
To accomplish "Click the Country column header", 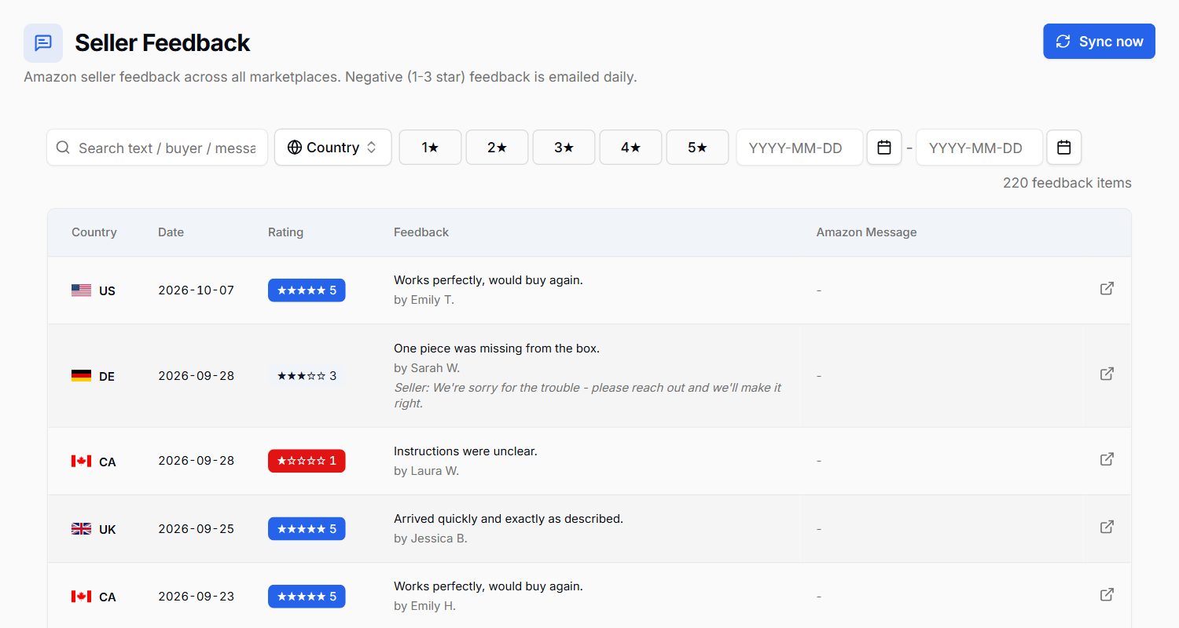I will [x=94, y=232].
